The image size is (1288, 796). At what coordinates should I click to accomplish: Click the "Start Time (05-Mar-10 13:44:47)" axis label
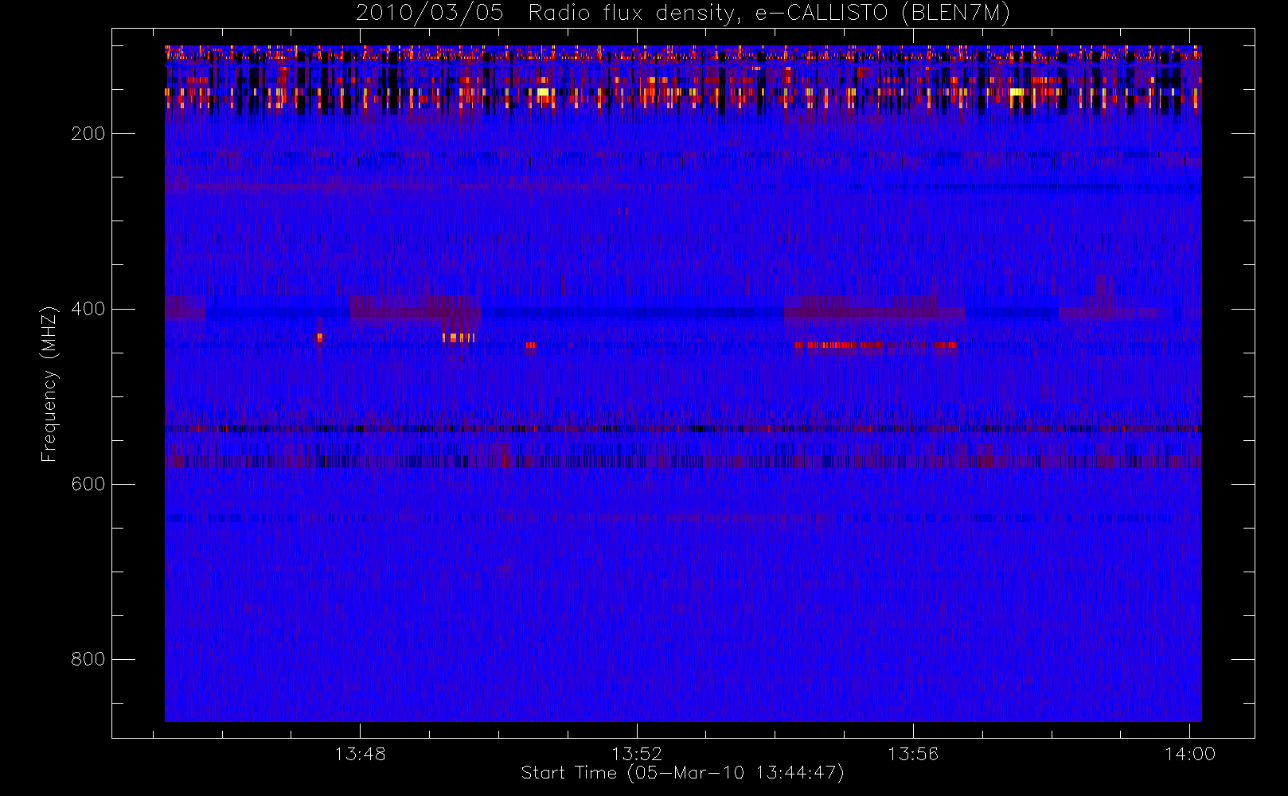(682, 773)
